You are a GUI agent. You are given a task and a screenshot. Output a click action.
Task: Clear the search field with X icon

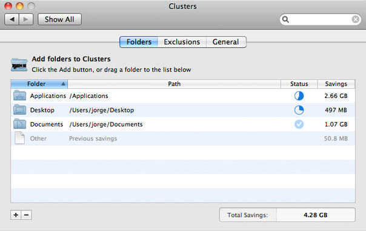pos(356,19)
